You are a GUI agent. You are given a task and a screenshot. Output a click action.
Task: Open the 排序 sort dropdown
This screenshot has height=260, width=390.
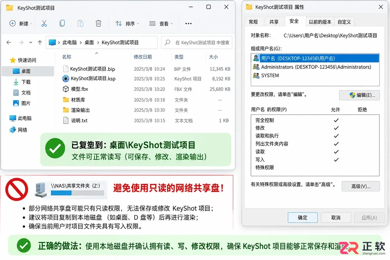[127, 23]
